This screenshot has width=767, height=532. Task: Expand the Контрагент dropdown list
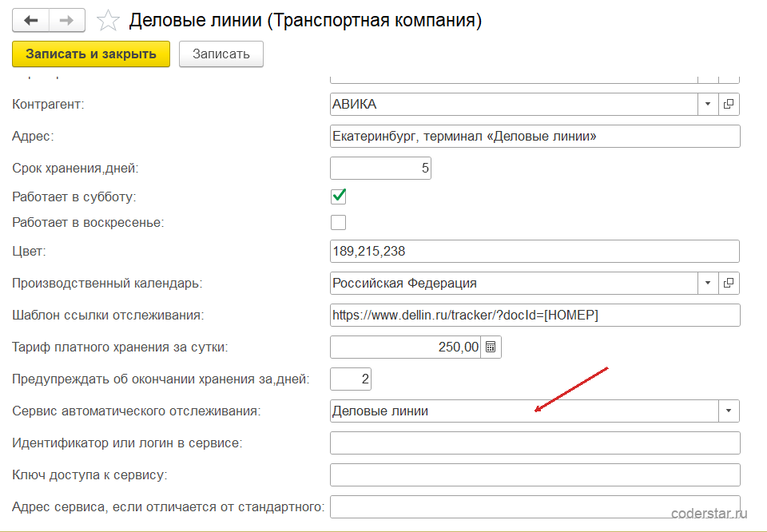pos(708,104)
